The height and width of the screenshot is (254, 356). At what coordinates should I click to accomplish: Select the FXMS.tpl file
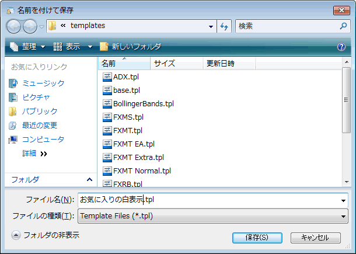[128, 117]
